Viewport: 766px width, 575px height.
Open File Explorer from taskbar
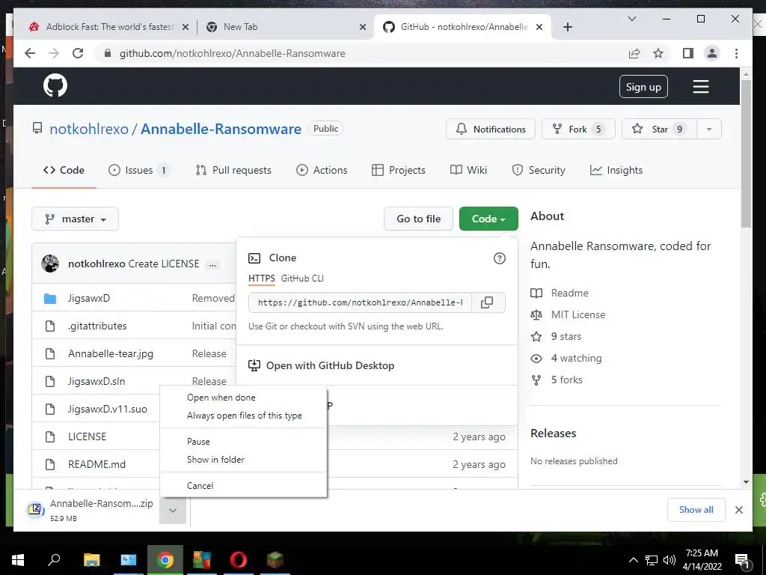coord(91,560)
